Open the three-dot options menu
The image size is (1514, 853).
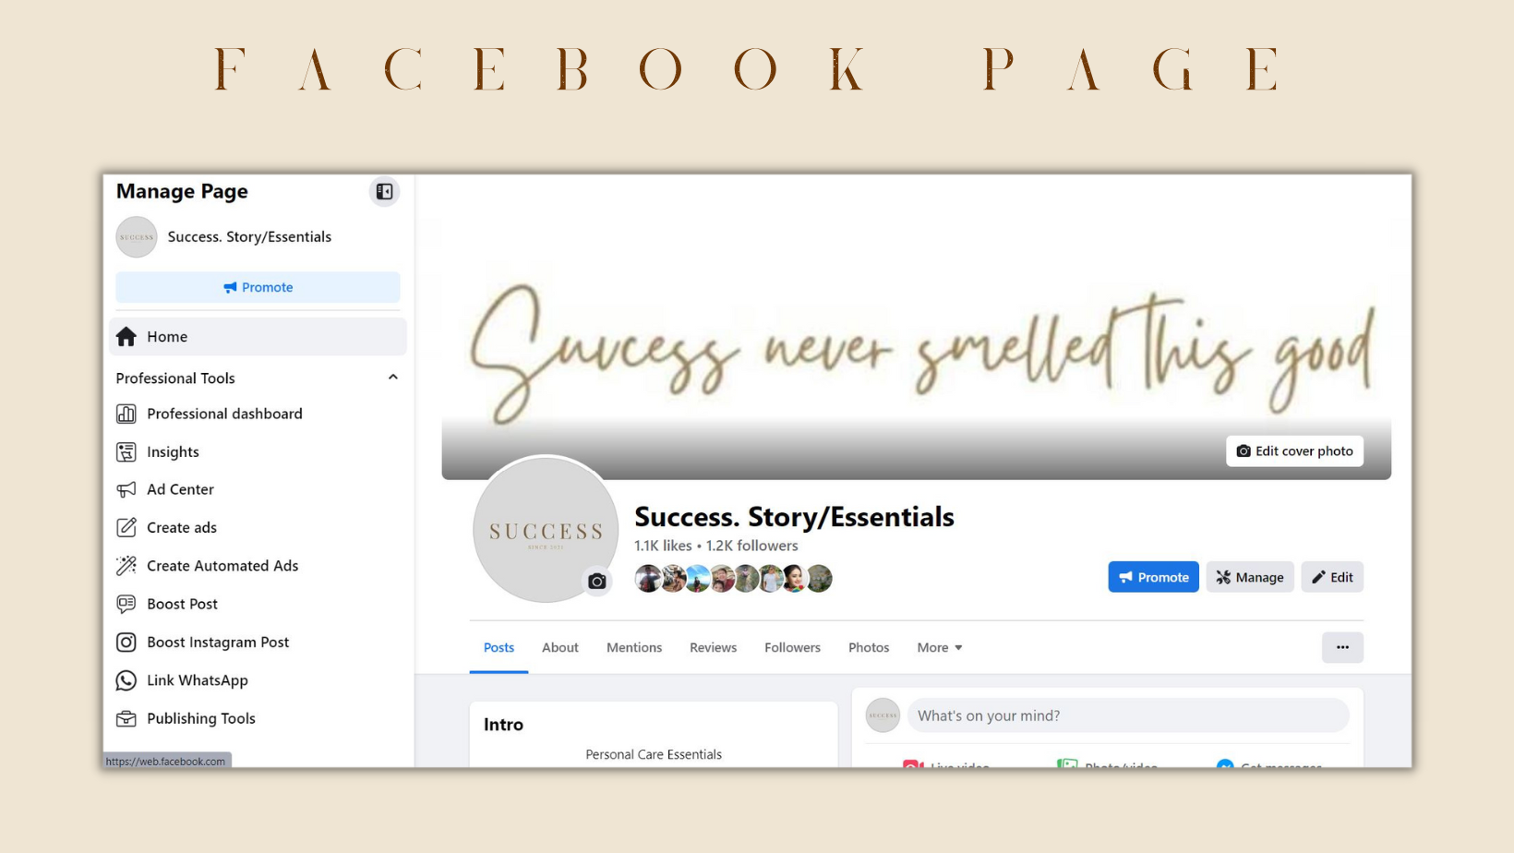pyautogui.click(x=1342, y=647)
